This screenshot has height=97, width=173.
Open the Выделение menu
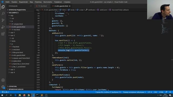click(24, 2)
